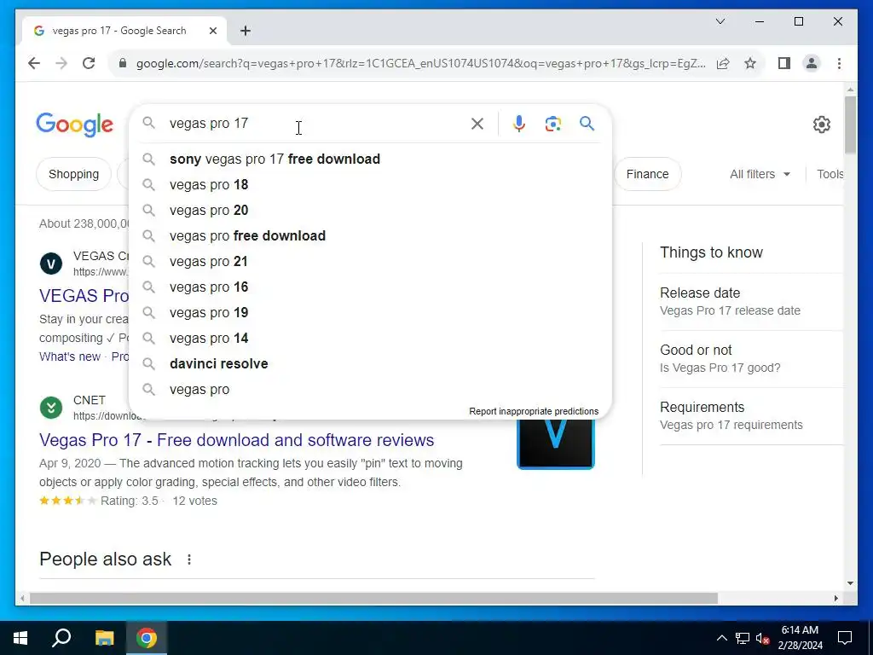Open the tab search chevron
873x655 pixels.
tap(720, 21)
